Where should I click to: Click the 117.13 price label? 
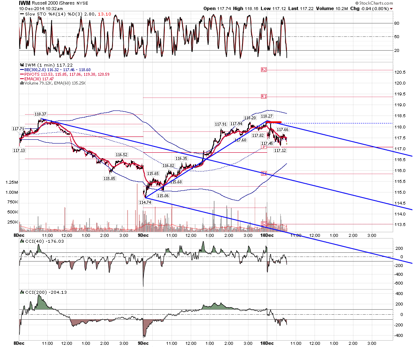click(19, 151)
